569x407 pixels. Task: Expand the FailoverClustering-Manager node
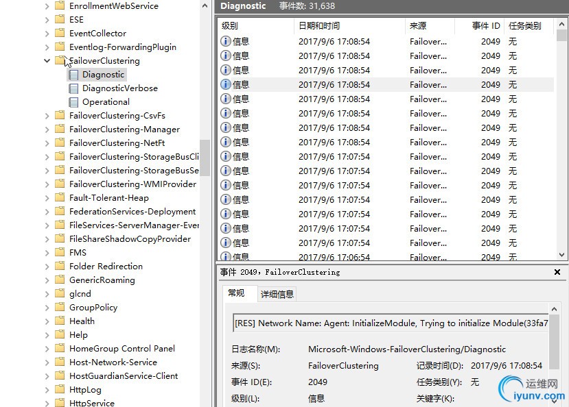click(47, 129)
